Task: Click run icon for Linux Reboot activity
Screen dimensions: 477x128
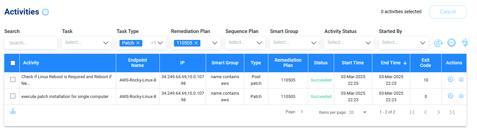Action: [x=450, y=79]
